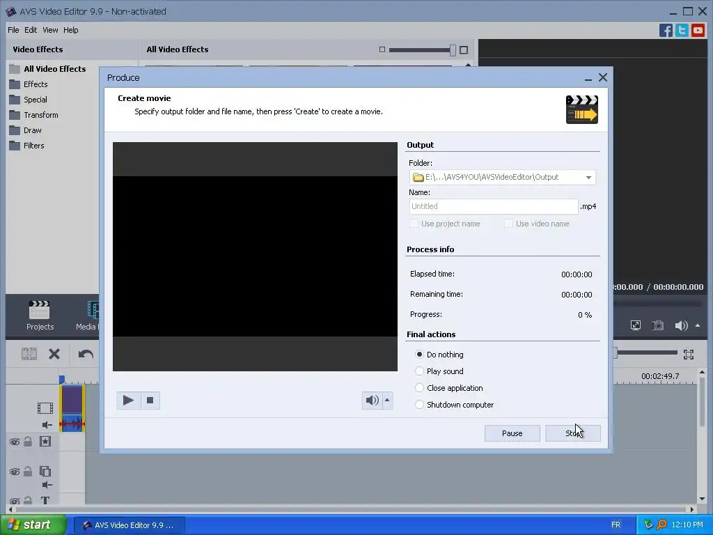Open the Twitter icon in the header
713x535 pixels.
[682, 31]
